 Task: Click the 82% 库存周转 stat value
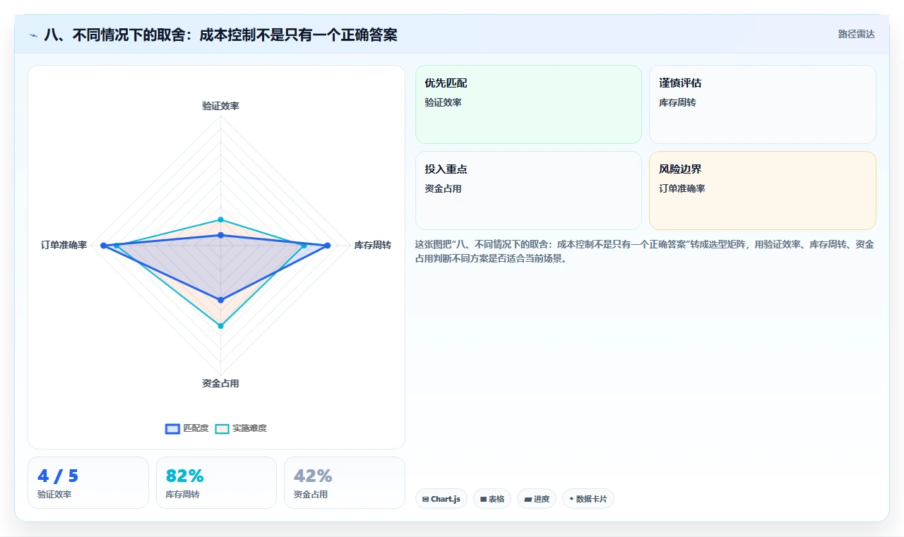(184, 476)
